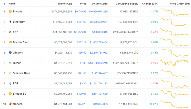
Task: Click Monero change value 10.27%
Action: click(154, 104)
